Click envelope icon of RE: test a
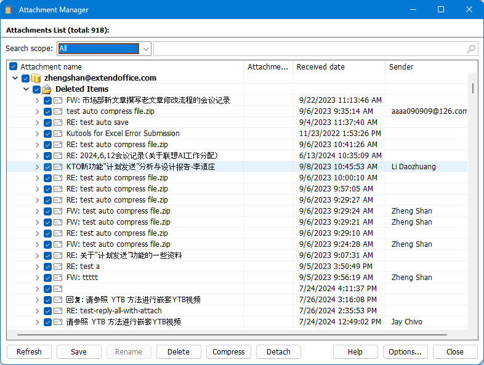The height and width of the screenshot is (365, 484). coord(58,267)
